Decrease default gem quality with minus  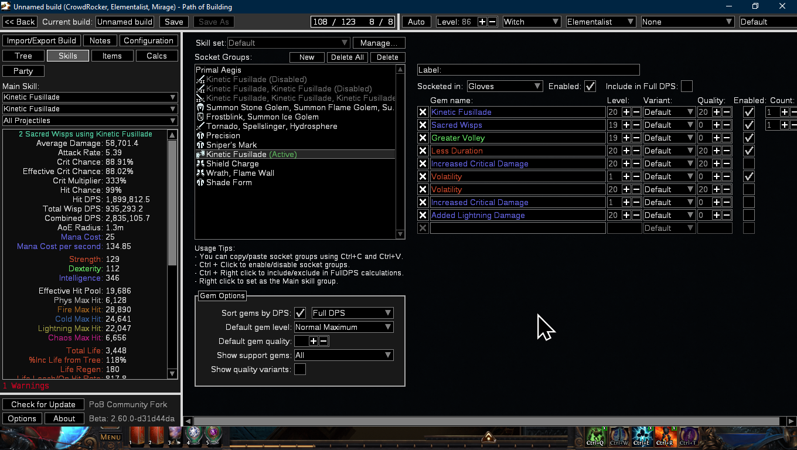click(323, 341)
